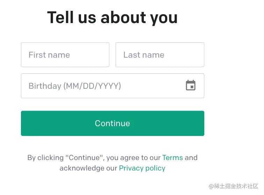Viewport: 264px width, 195px height.
Task: Click the "By clicking" disclaimer opening text
Action: (45, 158)
